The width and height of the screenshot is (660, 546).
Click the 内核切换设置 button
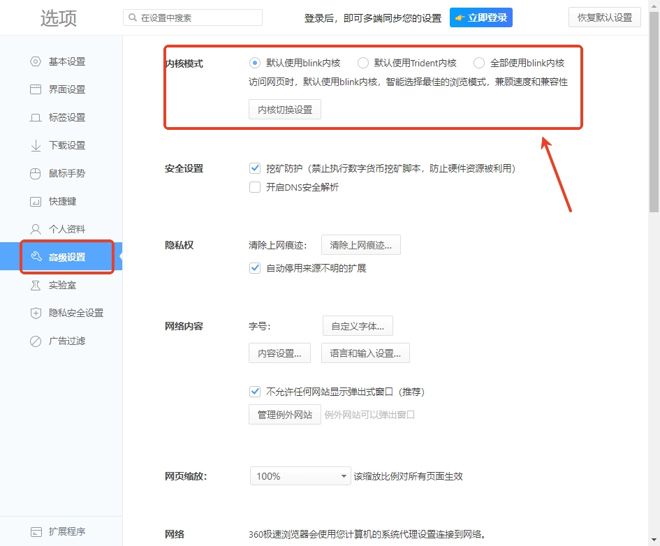[x=285, y=110]
